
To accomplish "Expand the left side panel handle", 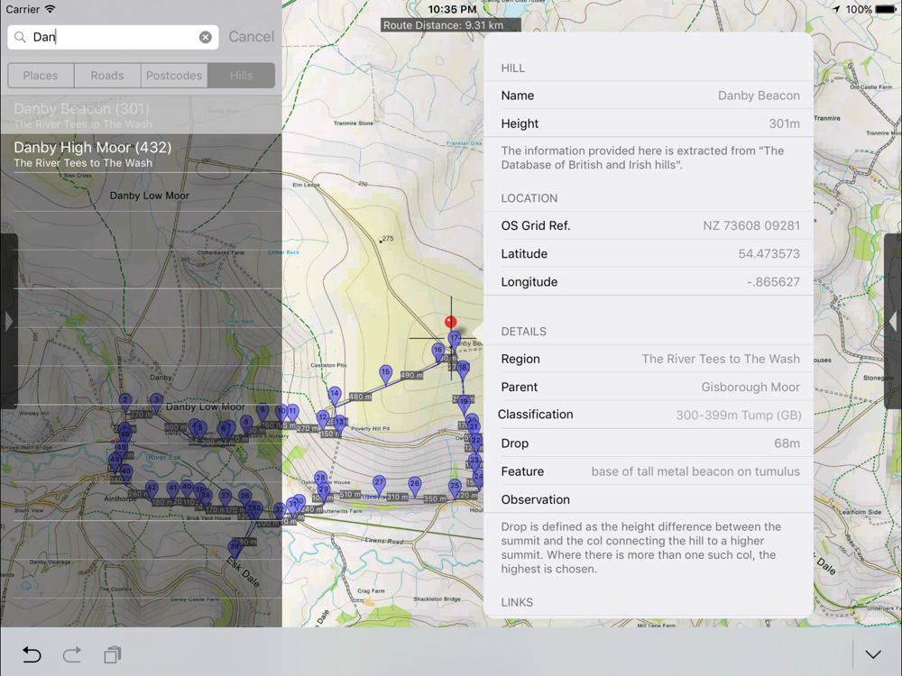I will tap(8, 321).
